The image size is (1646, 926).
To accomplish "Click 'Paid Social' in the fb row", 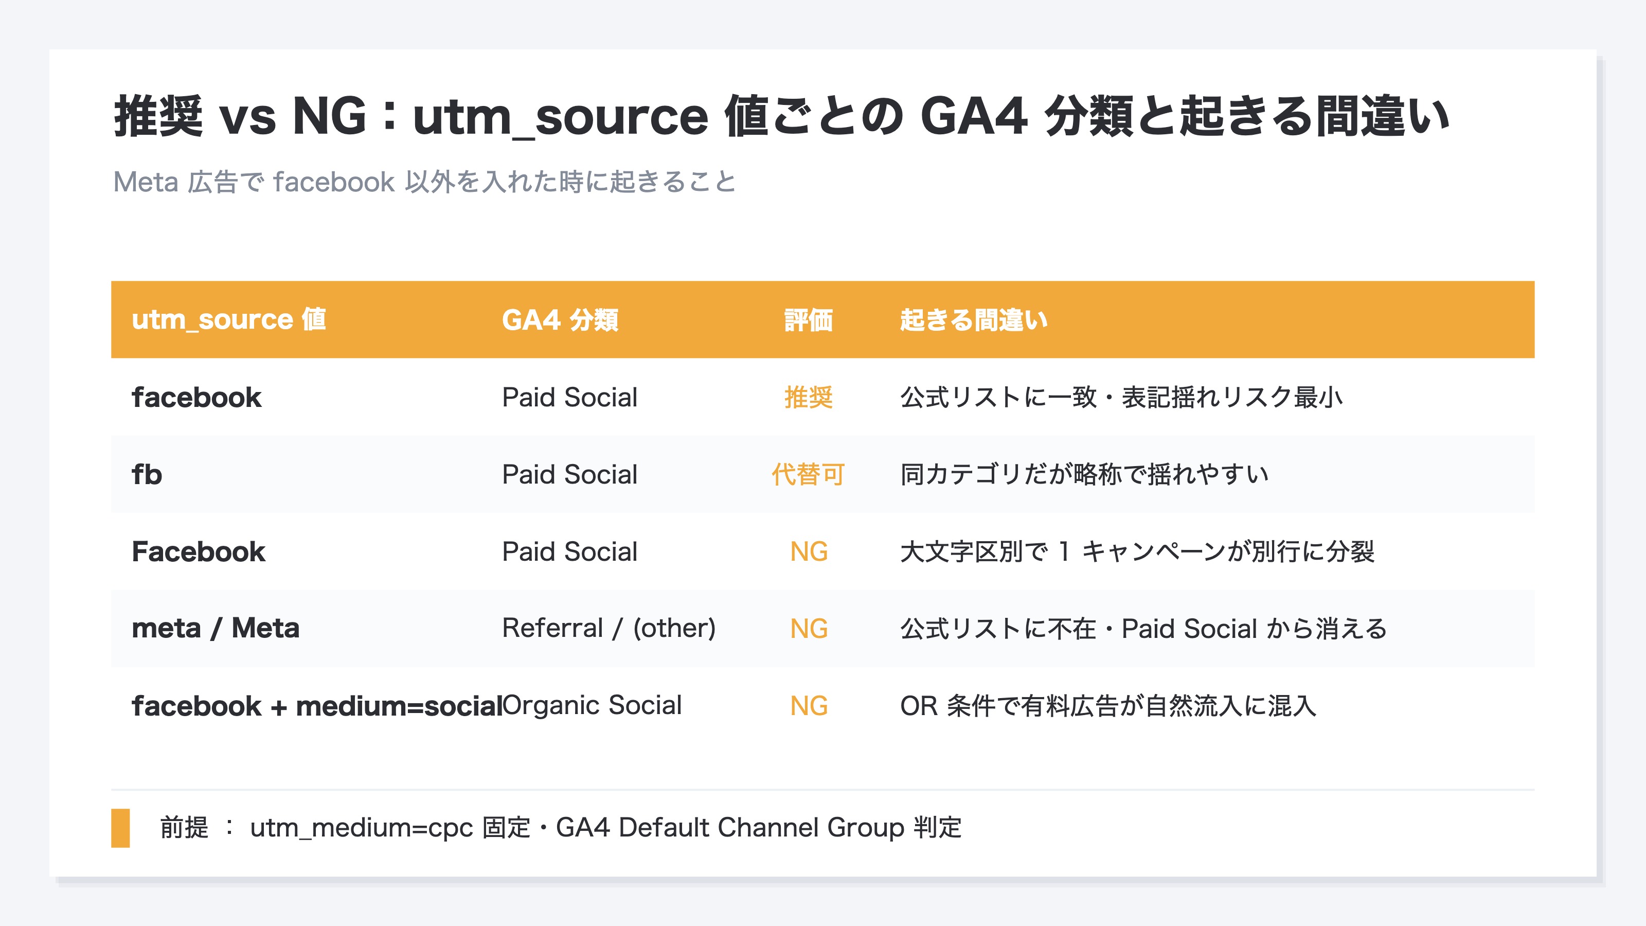I will coord(569,474).
